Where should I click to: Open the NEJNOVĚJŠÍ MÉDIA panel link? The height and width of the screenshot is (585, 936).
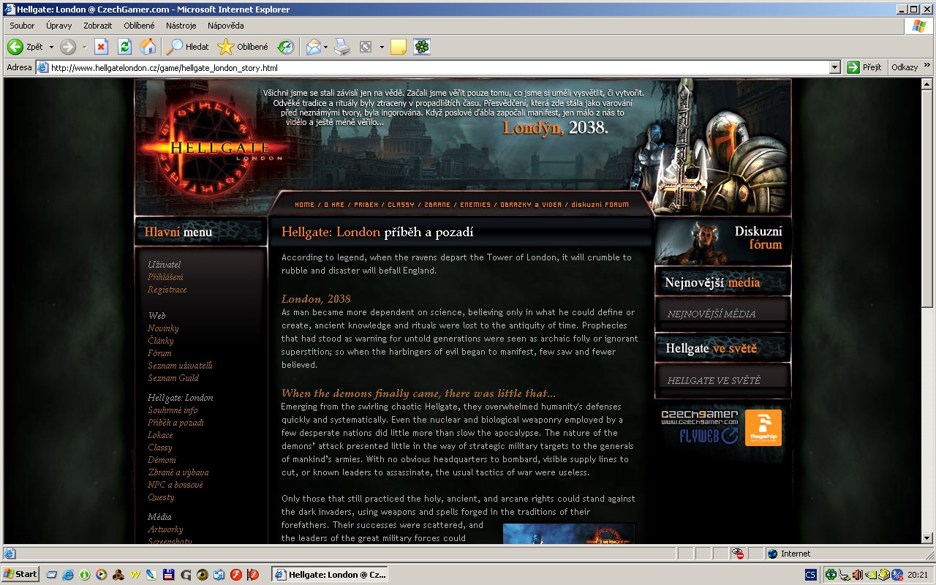pos(712,314)
